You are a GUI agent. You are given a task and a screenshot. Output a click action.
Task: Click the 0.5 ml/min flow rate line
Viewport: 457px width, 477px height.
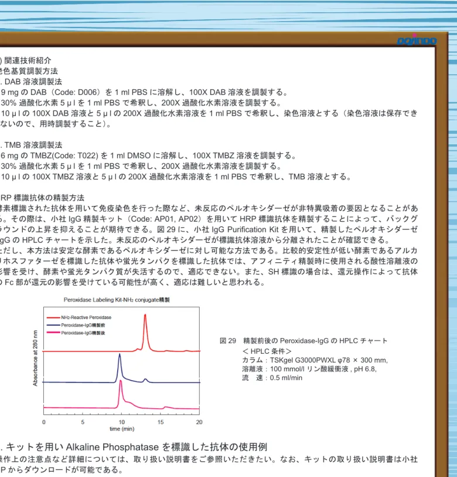(x=272, y=378)
